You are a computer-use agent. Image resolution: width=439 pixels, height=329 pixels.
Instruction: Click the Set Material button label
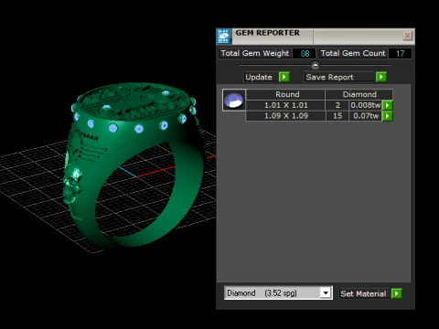coord(363,293)
